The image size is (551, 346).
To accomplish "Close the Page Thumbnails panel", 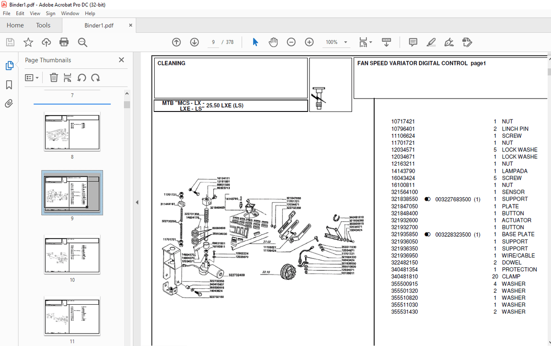I will click(x=121, y=60).
